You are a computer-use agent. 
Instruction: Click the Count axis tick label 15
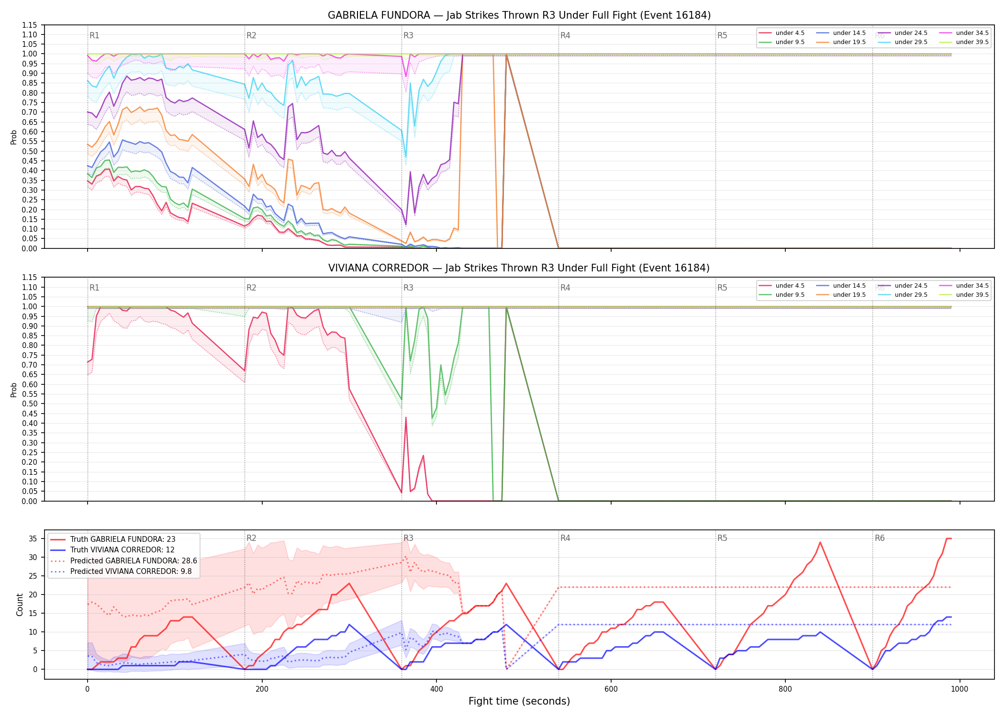(33, 613)
